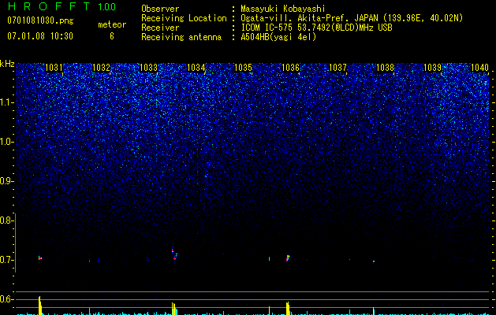Click the tall yellow level bar before 1031
Viewport: 496px width, 315px height.
coord(40,306)
